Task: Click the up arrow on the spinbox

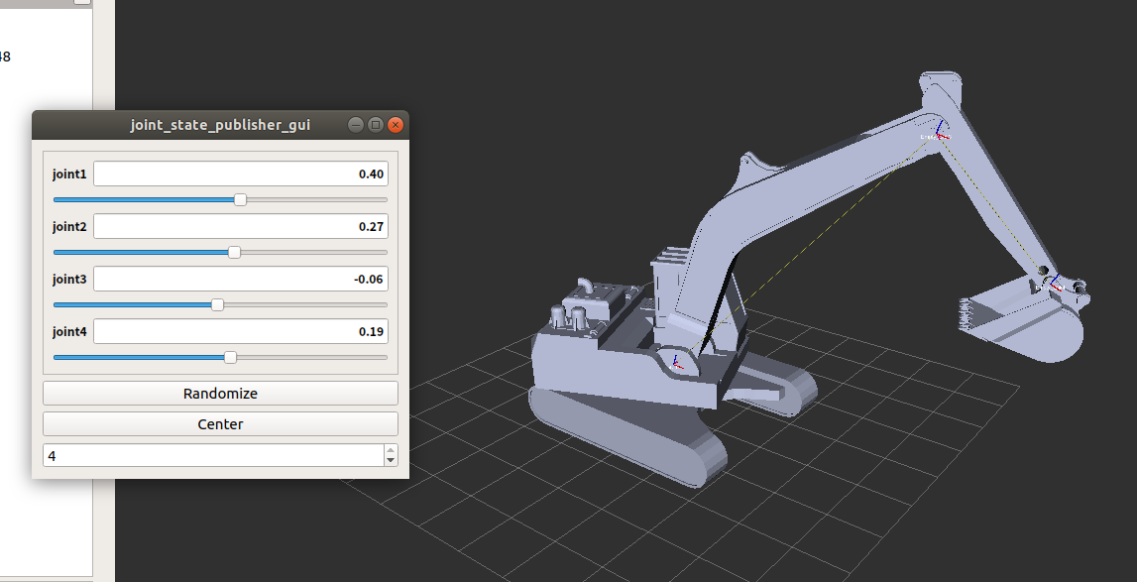Action: coord(391,449)
